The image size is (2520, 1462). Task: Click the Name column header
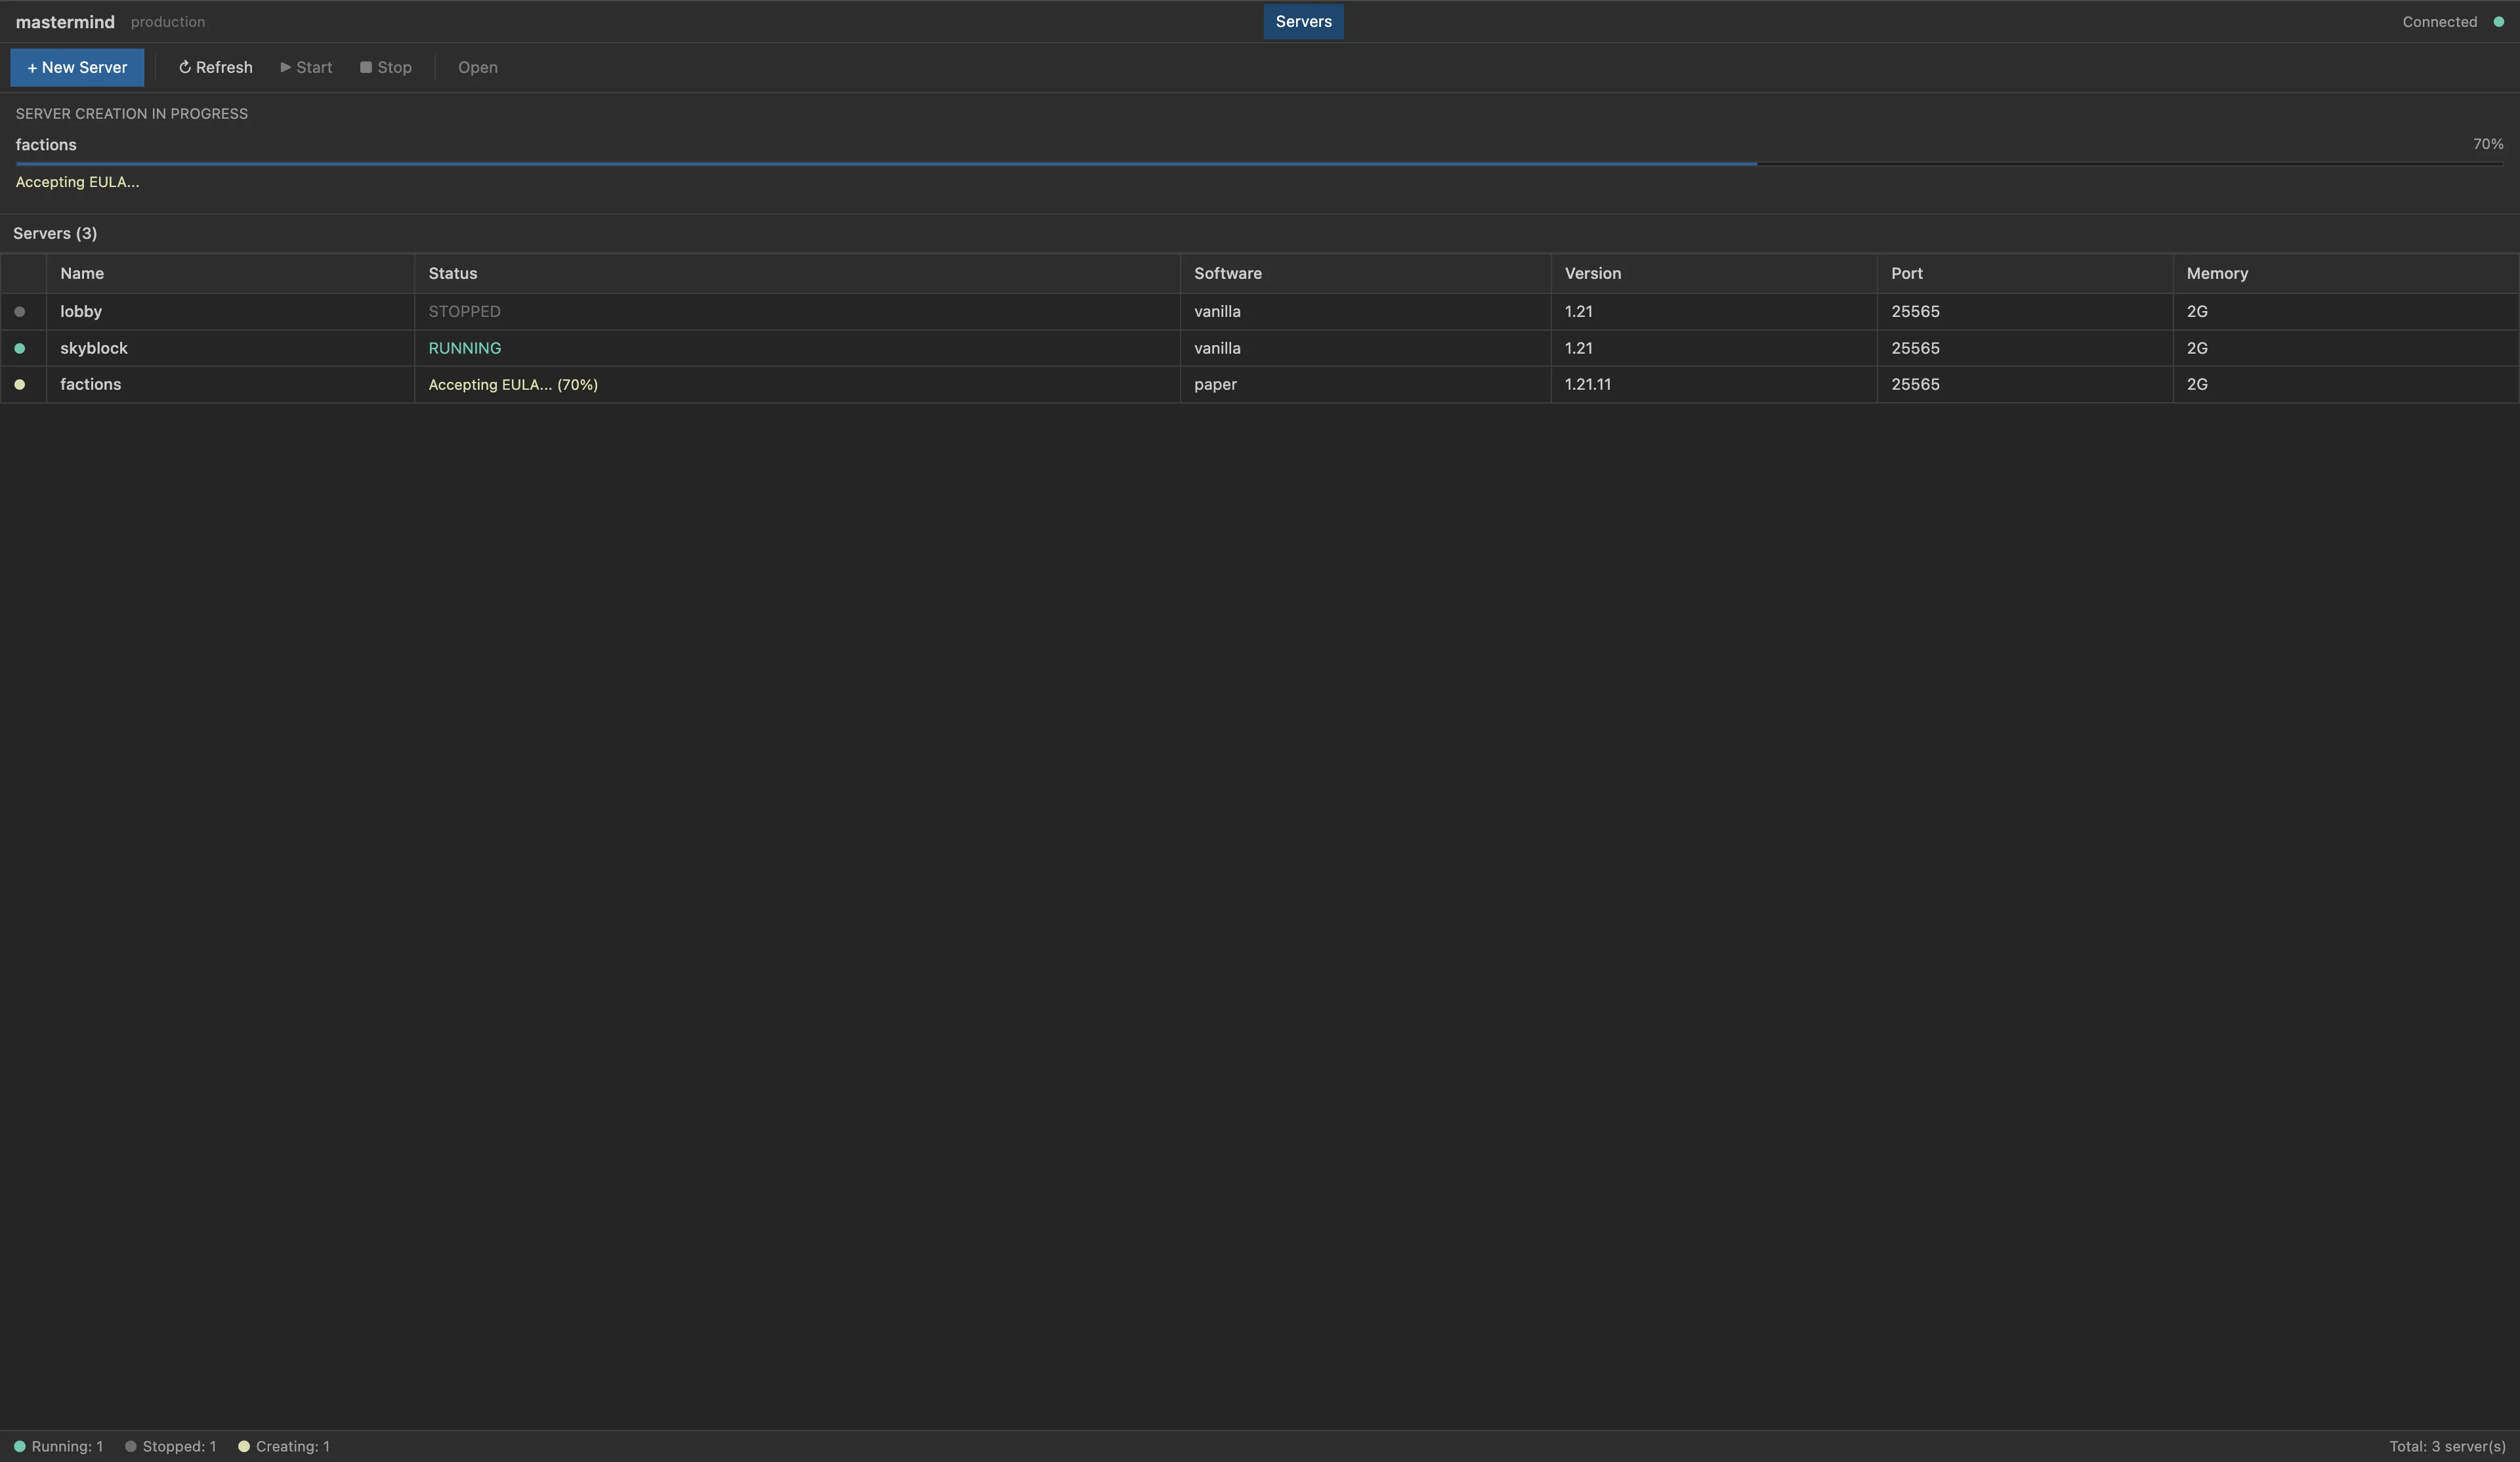(230, 273)
